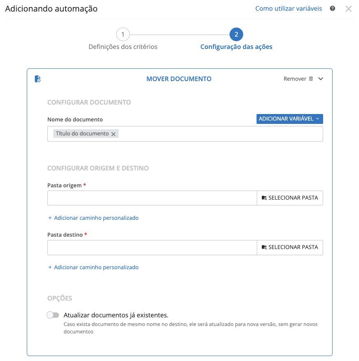Select step 2 'Configuração das ações'
This screenshot has width=359, height=361.
click(236, 34)
